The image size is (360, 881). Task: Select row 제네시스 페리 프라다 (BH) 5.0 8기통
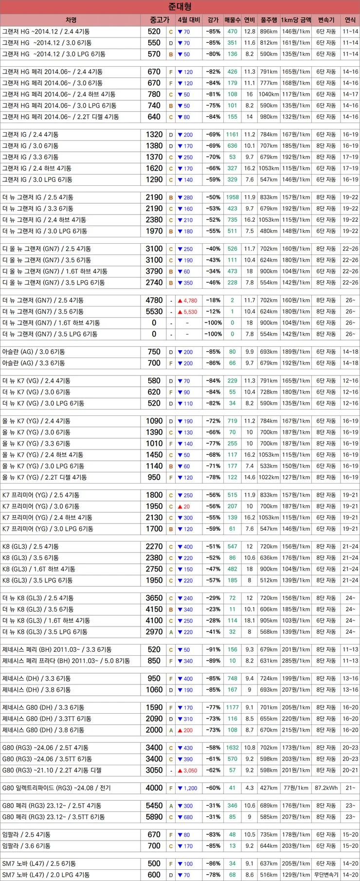click(180, 661)
